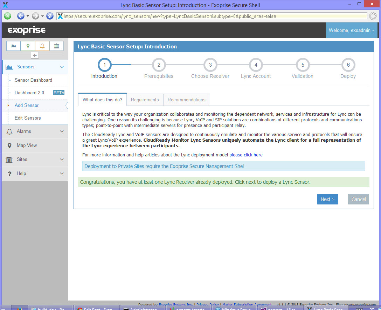381x310 pixels.
Task: Expand the Sites menu section
Action: click(62, 159)
